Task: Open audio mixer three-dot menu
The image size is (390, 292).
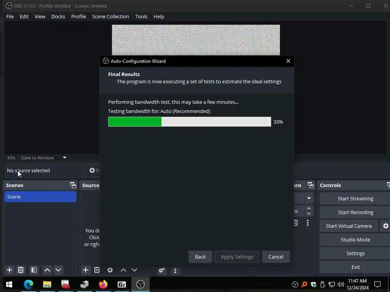Action: 175,270
